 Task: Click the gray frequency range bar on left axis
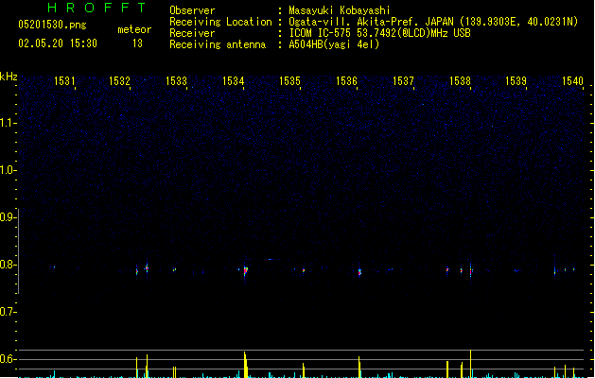coord(18,251)
